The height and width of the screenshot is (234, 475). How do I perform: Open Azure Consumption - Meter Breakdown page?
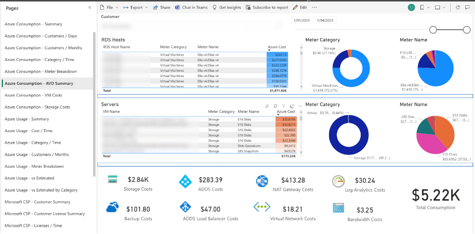40,72
